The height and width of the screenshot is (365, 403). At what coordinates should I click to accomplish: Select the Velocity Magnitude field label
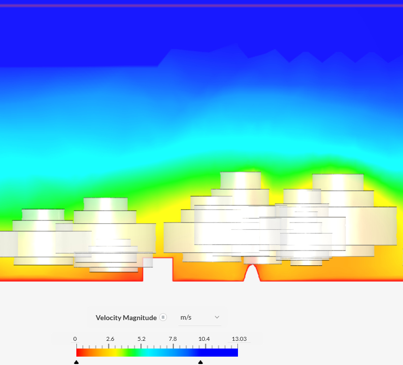[x=126, y=318]
